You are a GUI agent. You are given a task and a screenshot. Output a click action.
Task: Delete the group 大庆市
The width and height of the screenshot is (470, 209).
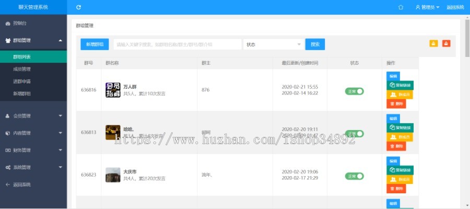point(396,189)
